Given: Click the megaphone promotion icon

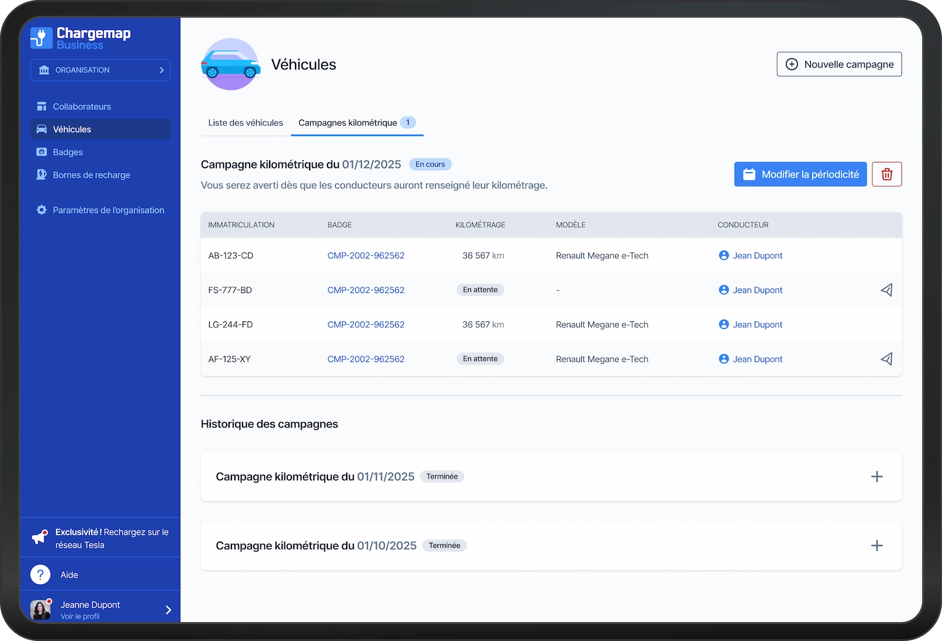Looking at the screenshot, I should tap(39, 537).
